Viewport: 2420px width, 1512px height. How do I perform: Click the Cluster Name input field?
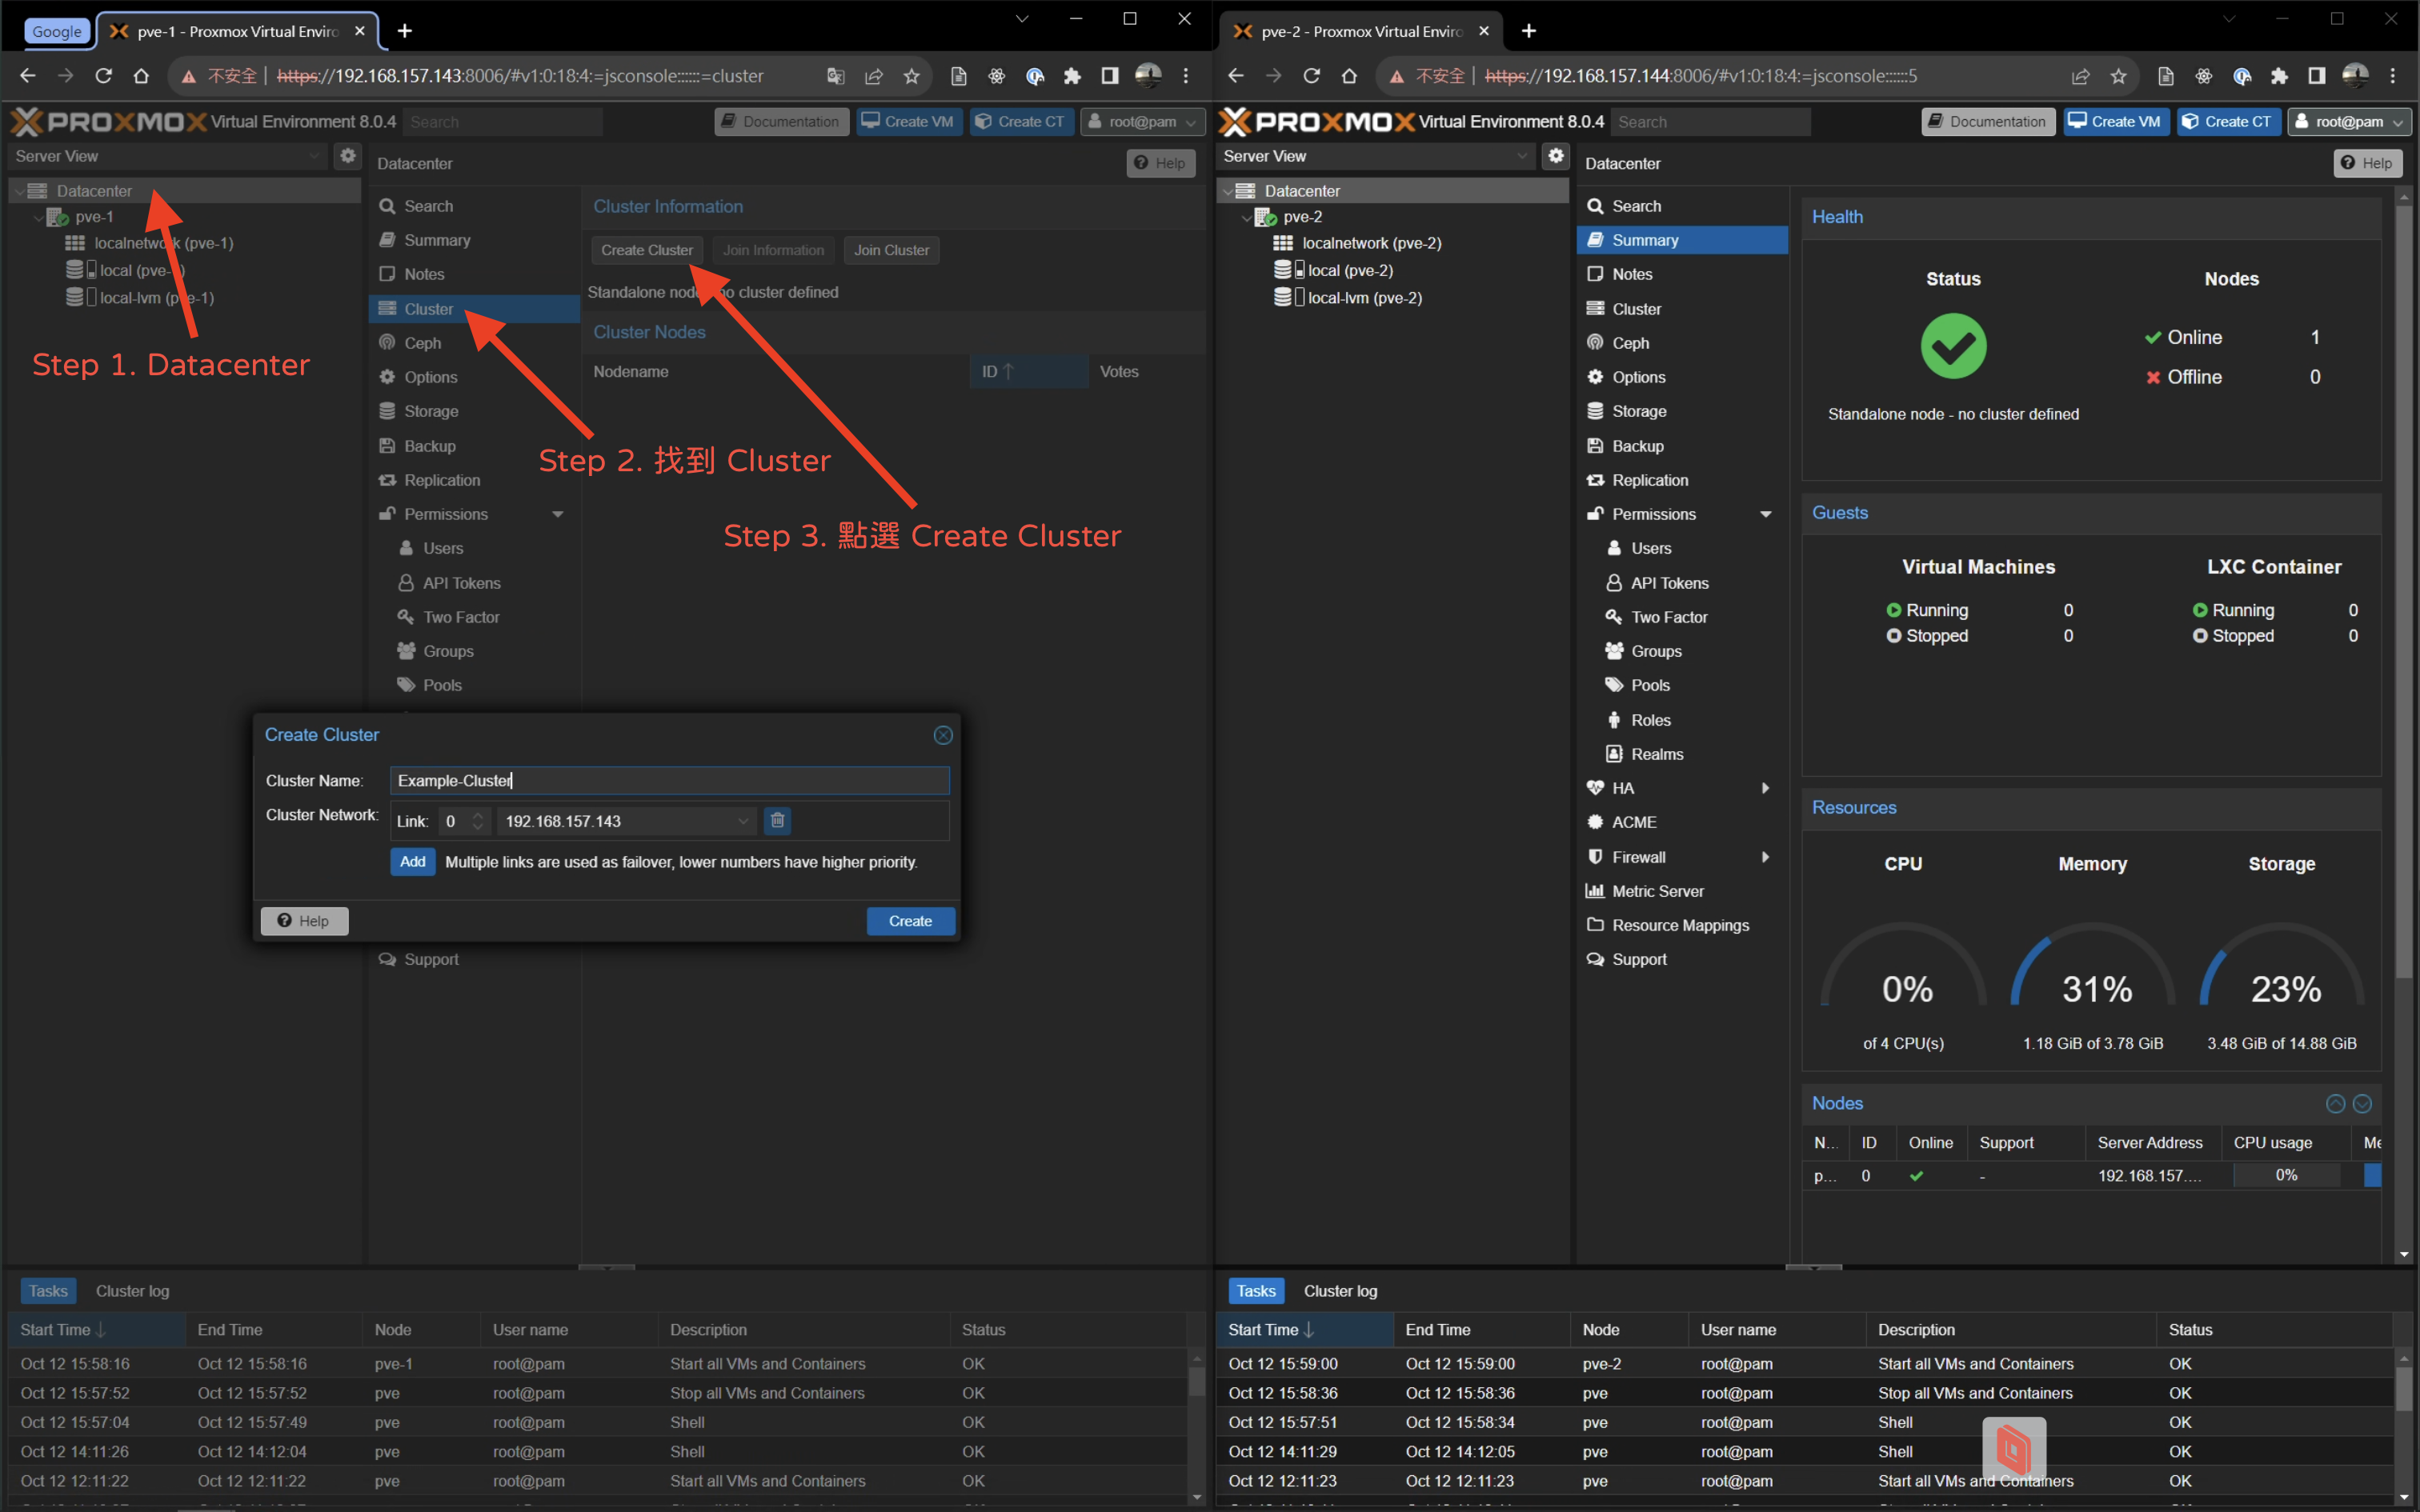coord(668,781)
